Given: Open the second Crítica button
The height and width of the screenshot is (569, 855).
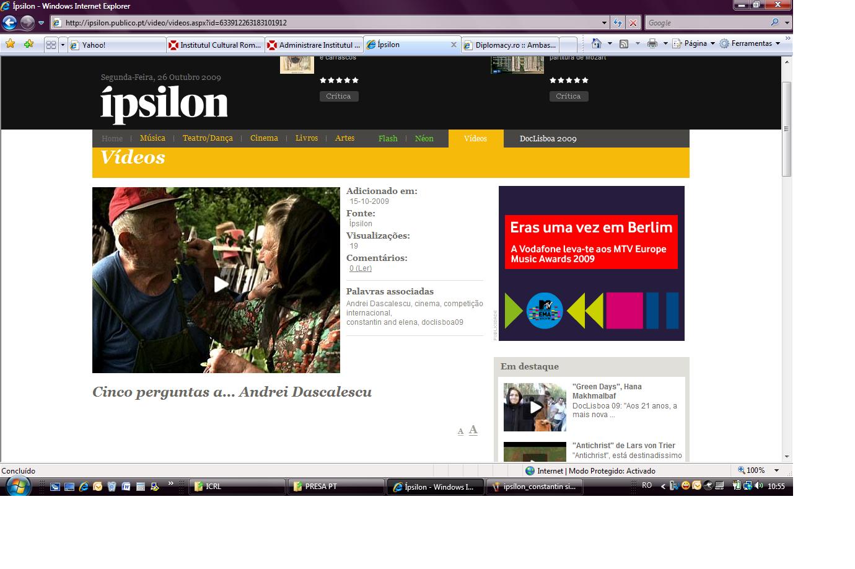Looking at the screenshot, I should pyautogui.click(x=568, y=96).
